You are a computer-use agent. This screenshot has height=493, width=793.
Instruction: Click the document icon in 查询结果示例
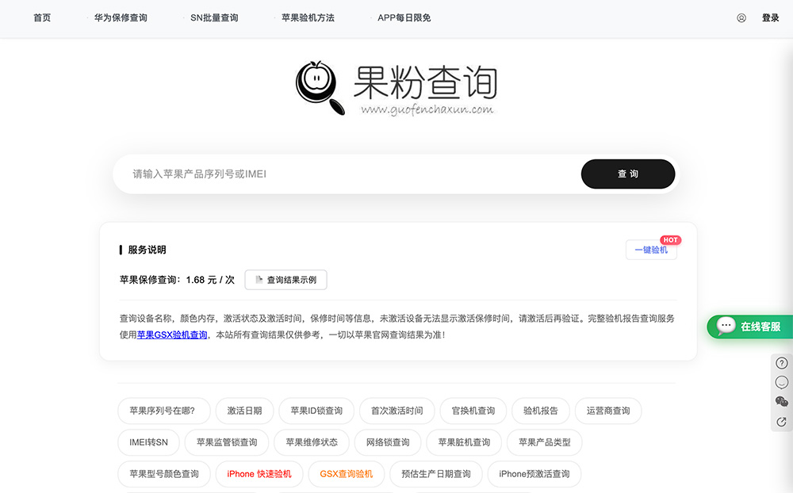point(259,280)
